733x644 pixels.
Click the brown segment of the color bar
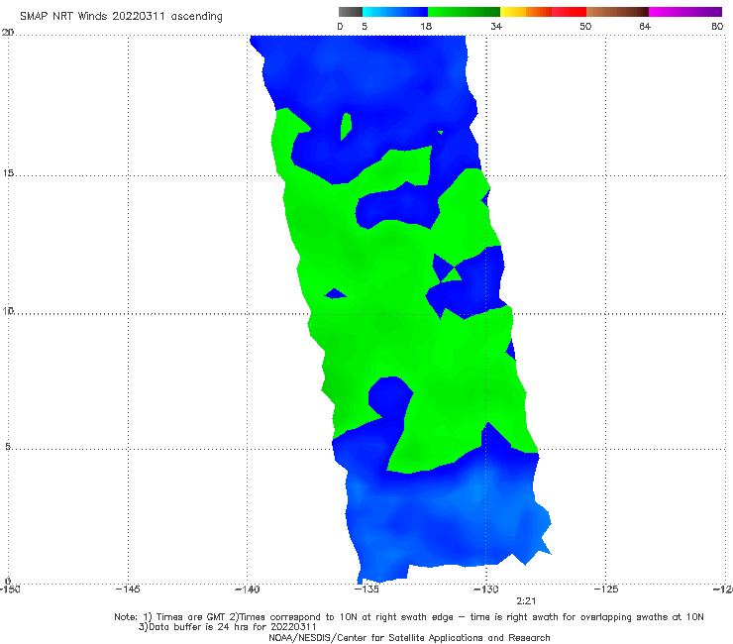(x=617, y=12)
